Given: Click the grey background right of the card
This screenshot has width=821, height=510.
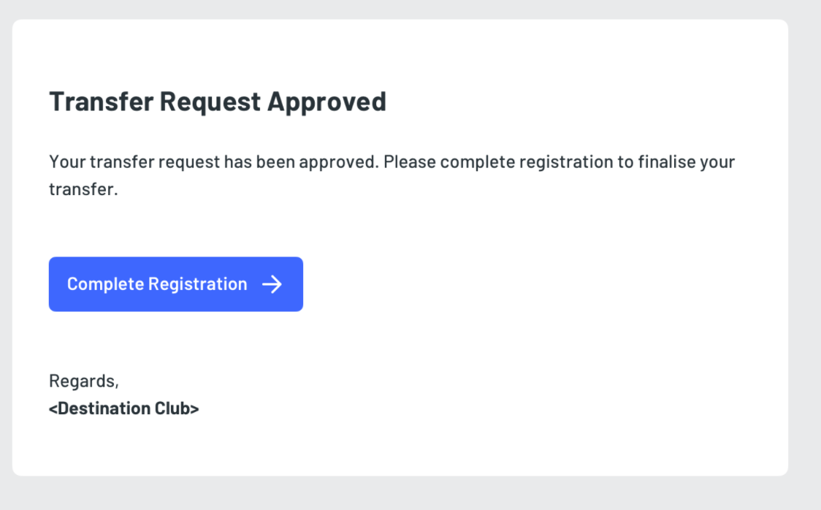Looking at the screenshot, I should pos(805,248).
